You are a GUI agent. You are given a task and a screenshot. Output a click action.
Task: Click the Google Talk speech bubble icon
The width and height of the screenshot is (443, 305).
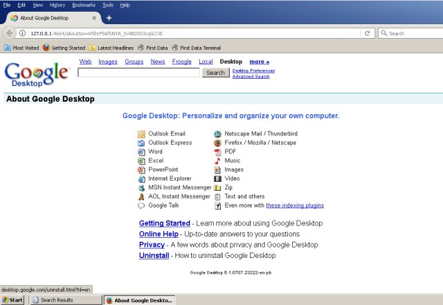141,205
